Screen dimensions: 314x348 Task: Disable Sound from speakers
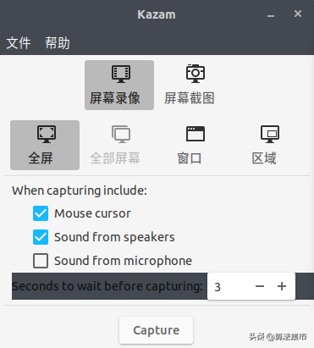click(41, 237)
